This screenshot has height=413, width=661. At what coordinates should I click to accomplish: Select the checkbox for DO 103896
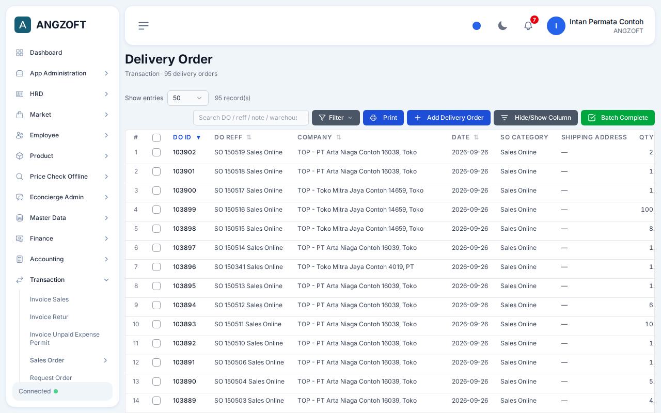(x=156, y=267)
